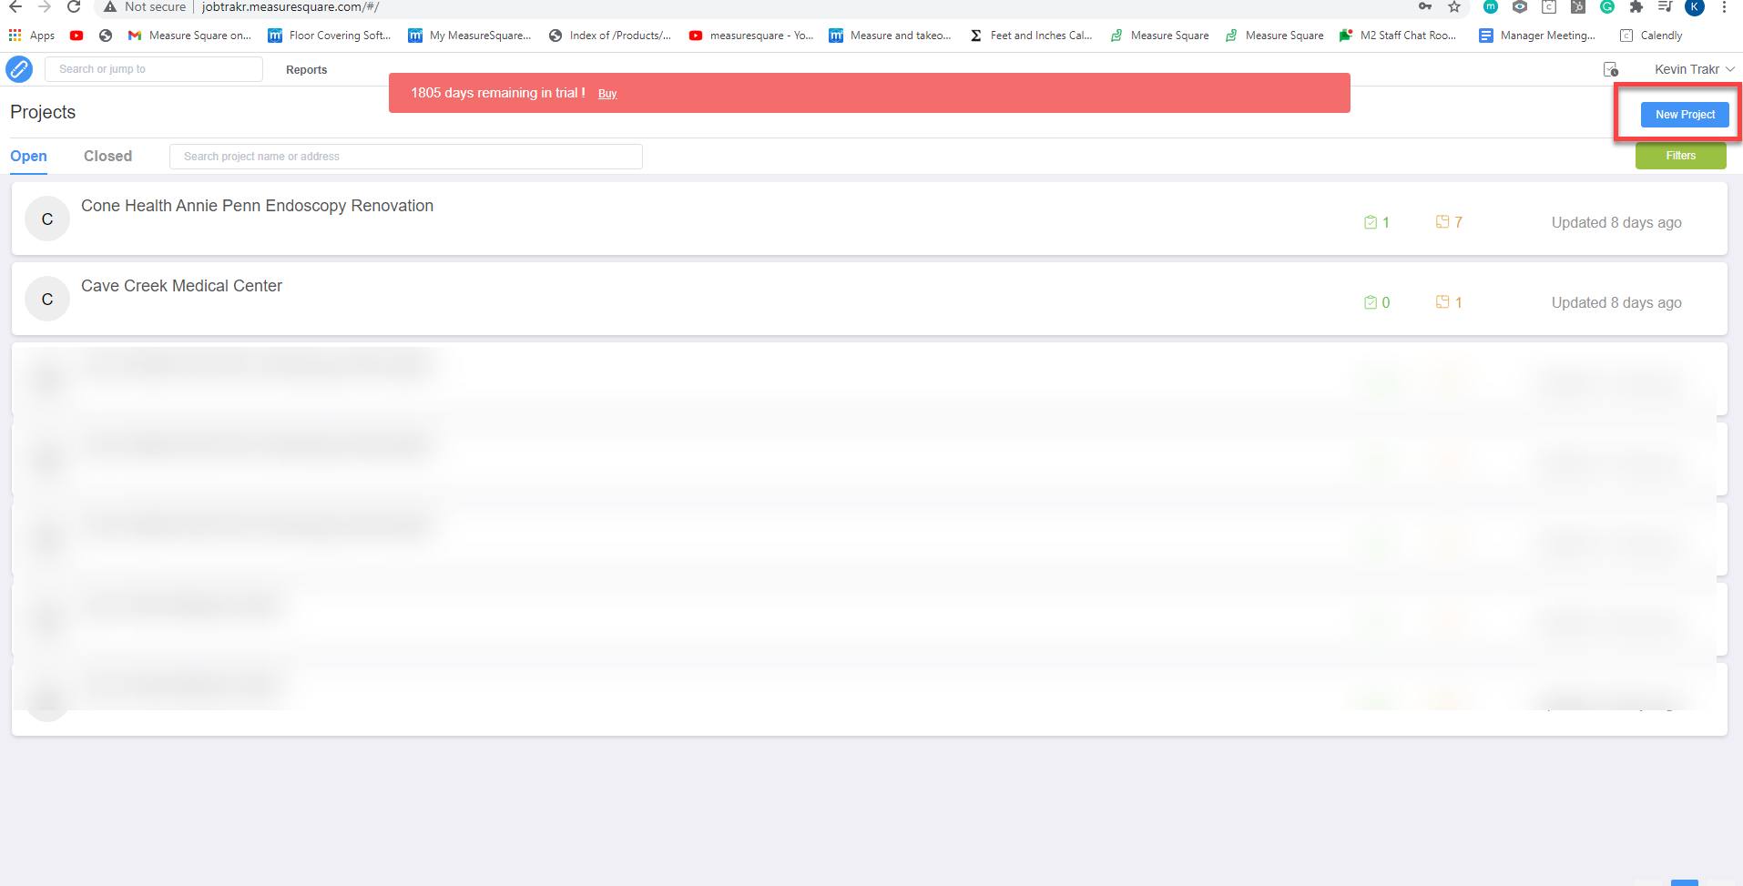Open the media control playlist icon

point(1666,6)
